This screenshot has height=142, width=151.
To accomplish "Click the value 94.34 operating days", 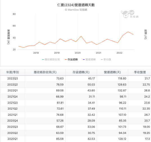I will point(123,133).
